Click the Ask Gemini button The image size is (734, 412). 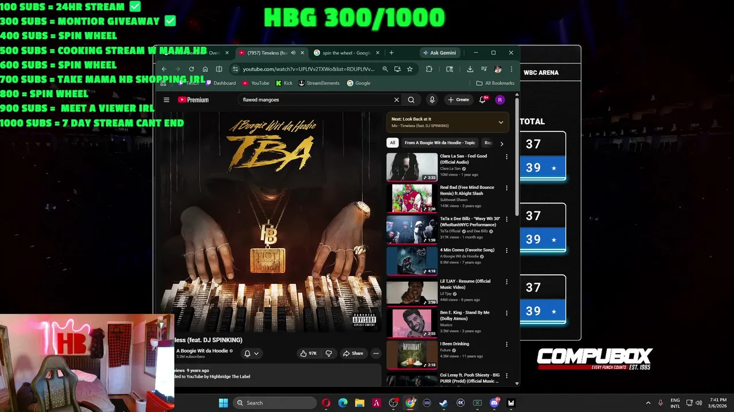point(439,53)
